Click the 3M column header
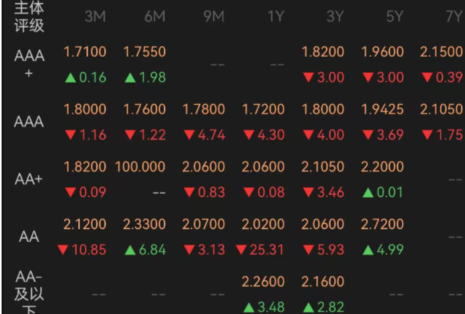This screenshot has width=465, height=314. (95, 16)
